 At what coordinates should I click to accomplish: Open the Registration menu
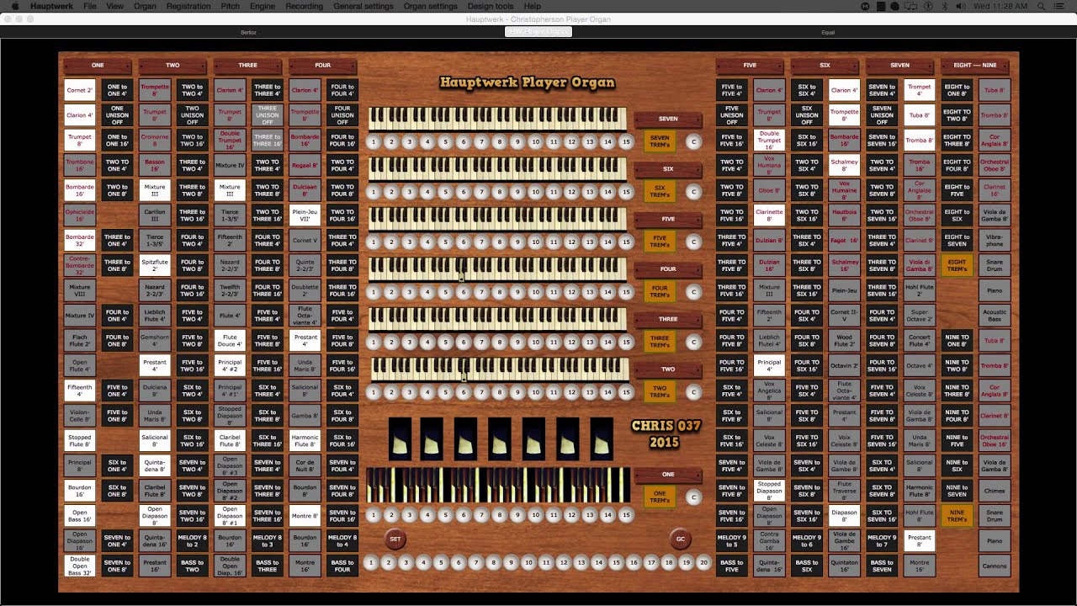tap(188, 6)
